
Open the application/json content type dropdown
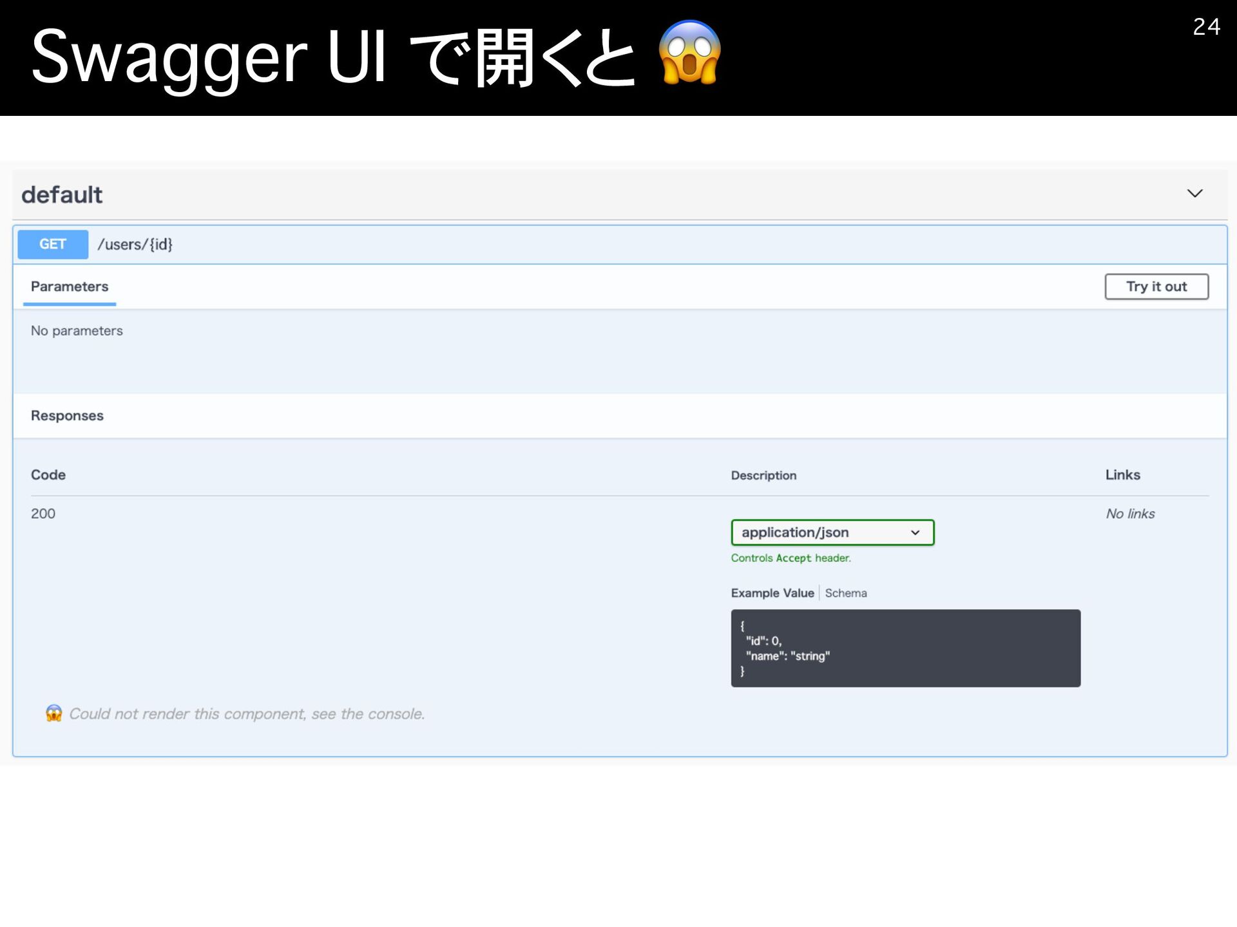832,532
